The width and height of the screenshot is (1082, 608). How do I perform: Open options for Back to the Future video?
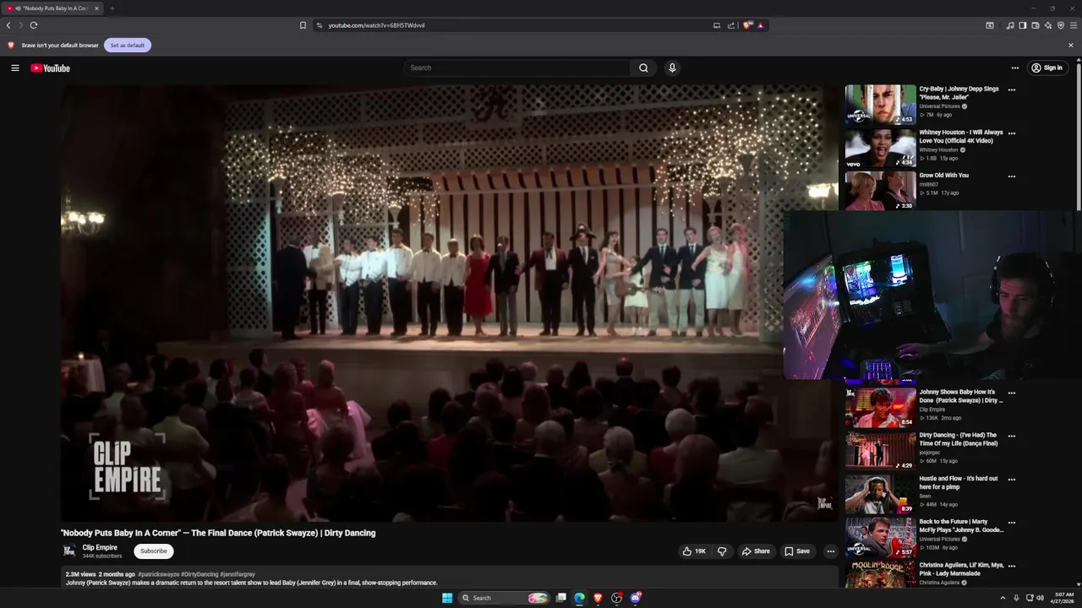pyautogui.click(x=1011, y=523)
